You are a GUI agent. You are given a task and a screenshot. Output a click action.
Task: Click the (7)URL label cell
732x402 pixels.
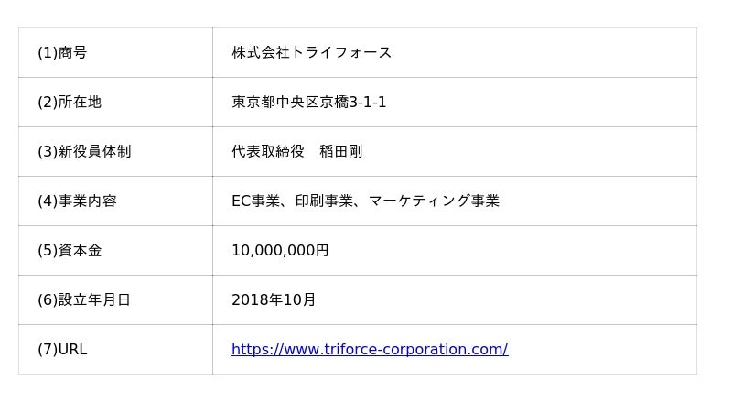click(62, 349)
